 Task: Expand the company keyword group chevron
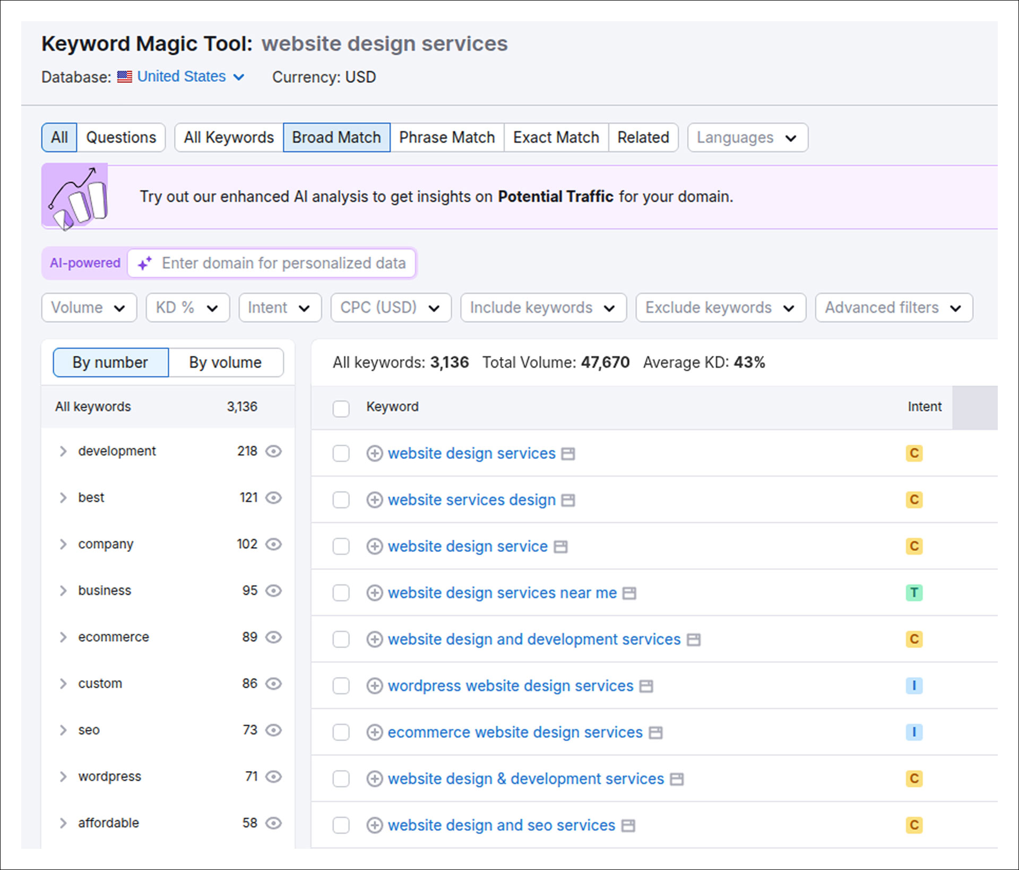[63, 544]
